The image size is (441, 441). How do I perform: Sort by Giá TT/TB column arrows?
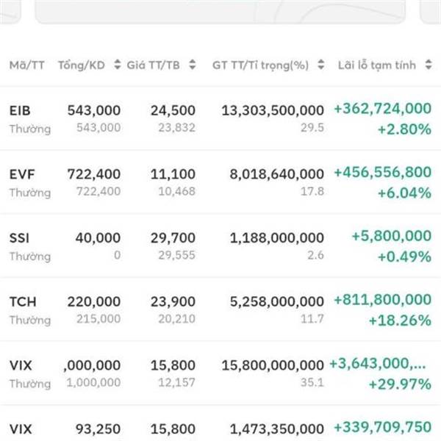pyautogui.click(x=192, y=65)
